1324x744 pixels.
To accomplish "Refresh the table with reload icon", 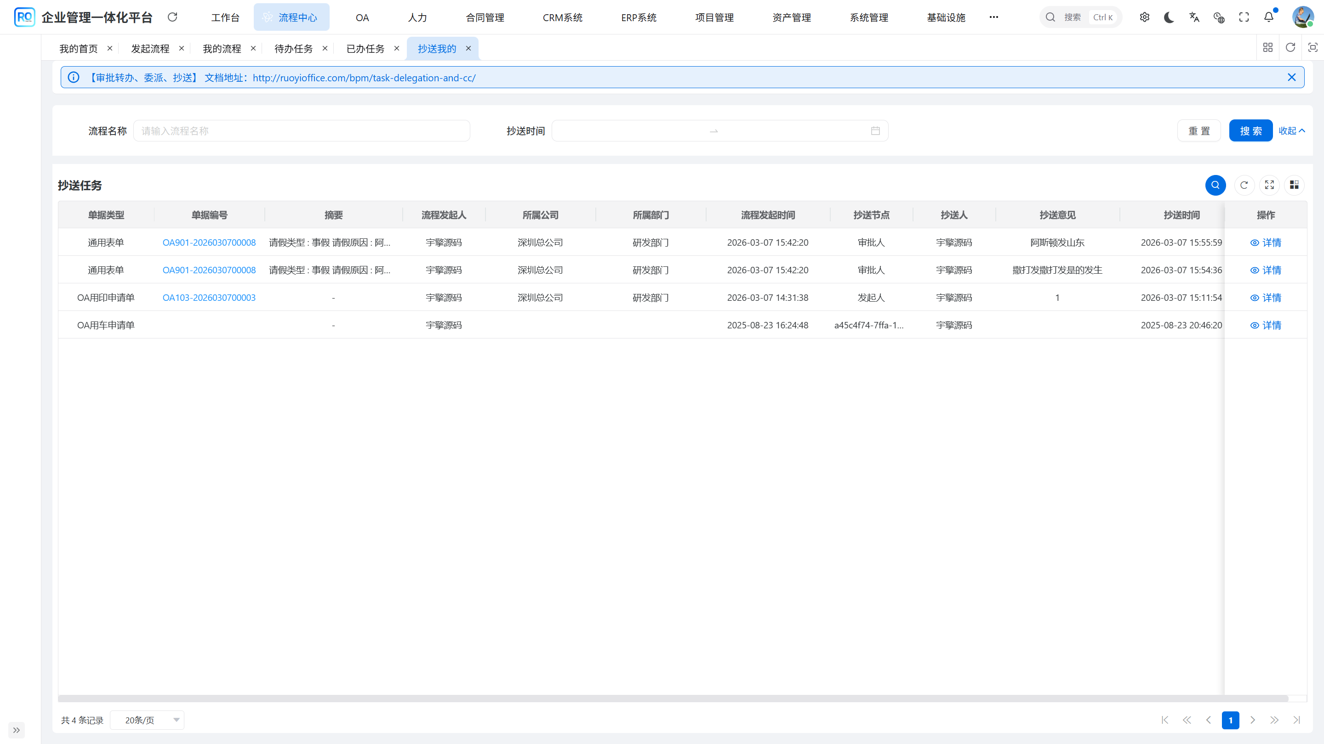I will (x=1244, y=185).
